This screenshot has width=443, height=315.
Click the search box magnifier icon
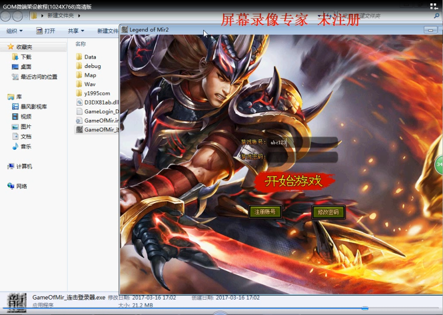[x=436, y=16]
